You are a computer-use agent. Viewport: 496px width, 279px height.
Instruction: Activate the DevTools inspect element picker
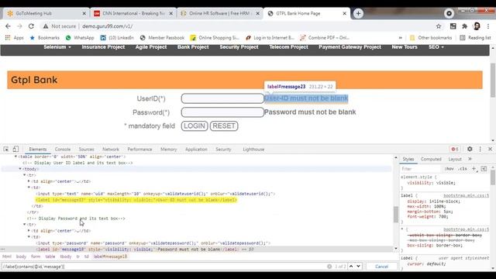[x=6, y=149]
